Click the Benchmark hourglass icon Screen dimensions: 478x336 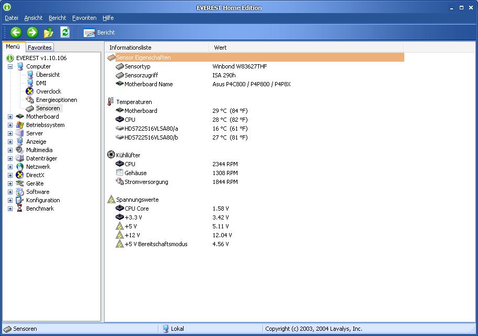[20, 208]
